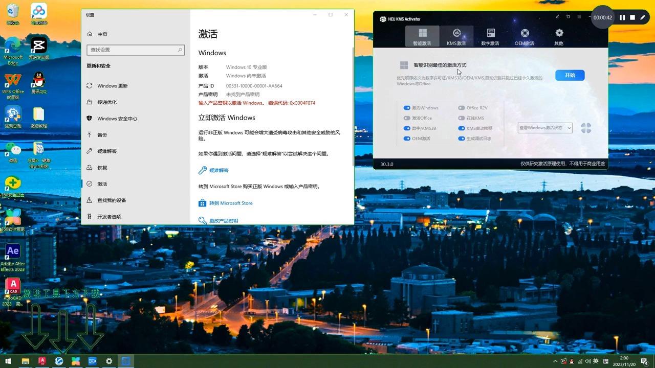Select the 360安全卫士 desktop icon
The height and width of the screenshot is (368, 655).
(13, 186)
